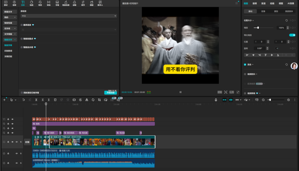
Task: Click the 缩放 scale slider handle
Action: click(258, 28)
